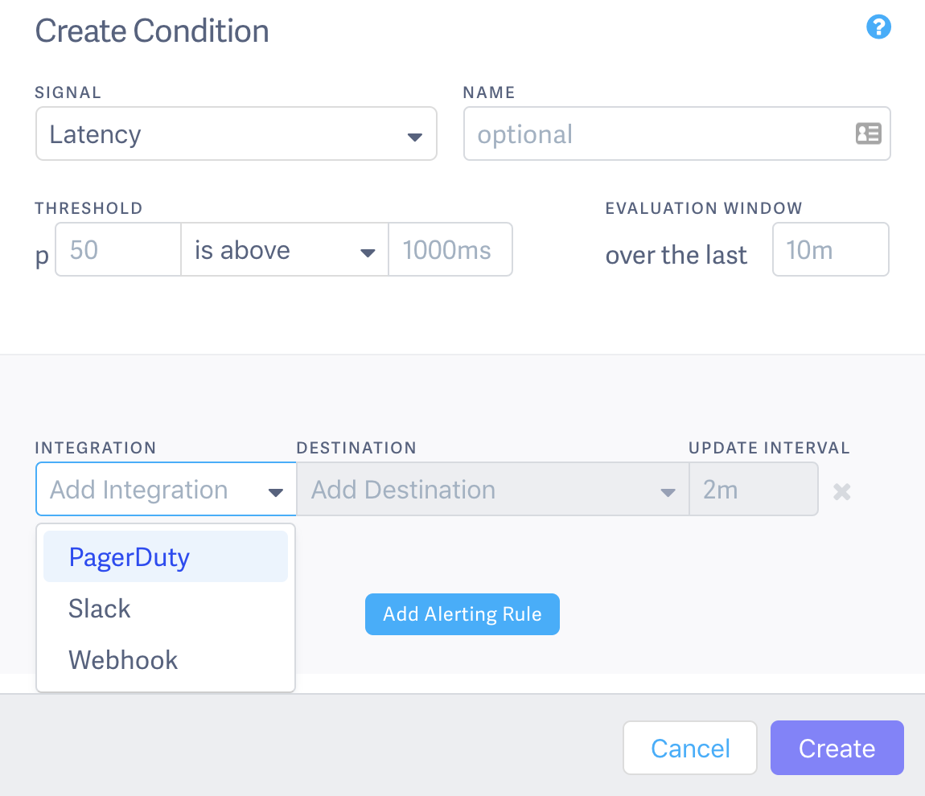Click the Add Destination caret arrow
This screenshot has width=925, height=796.
(668, 492)
